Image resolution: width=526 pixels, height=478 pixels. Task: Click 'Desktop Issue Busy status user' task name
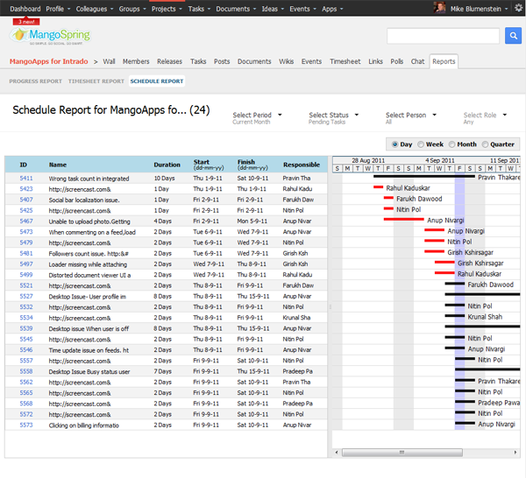tap(89, 371)
